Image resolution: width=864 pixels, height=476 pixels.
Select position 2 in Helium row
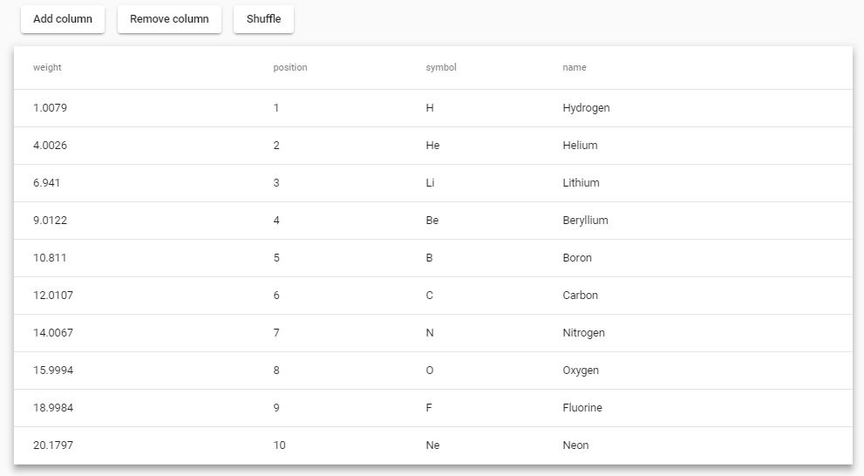point(276,146)
